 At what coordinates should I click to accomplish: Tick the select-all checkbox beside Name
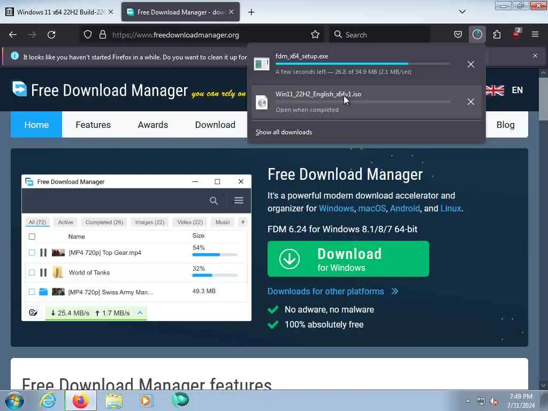click(32, 237)
